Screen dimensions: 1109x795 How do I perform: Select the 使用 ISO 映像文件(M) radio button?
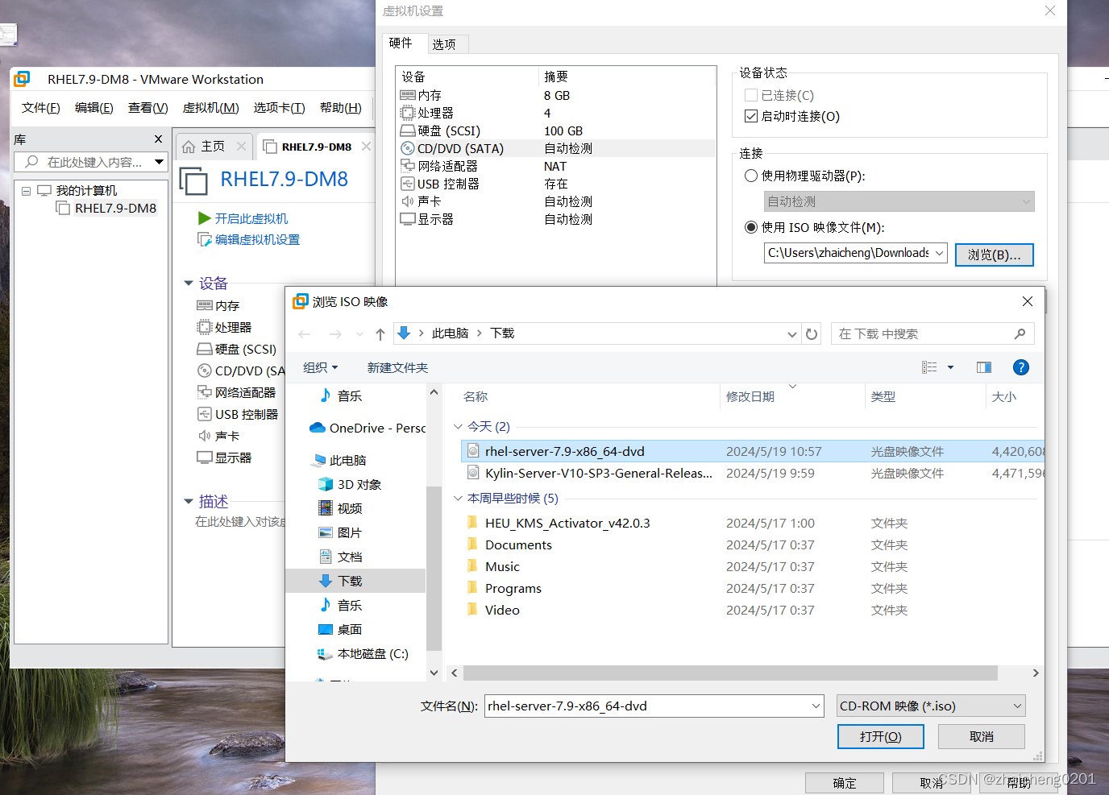751,227
